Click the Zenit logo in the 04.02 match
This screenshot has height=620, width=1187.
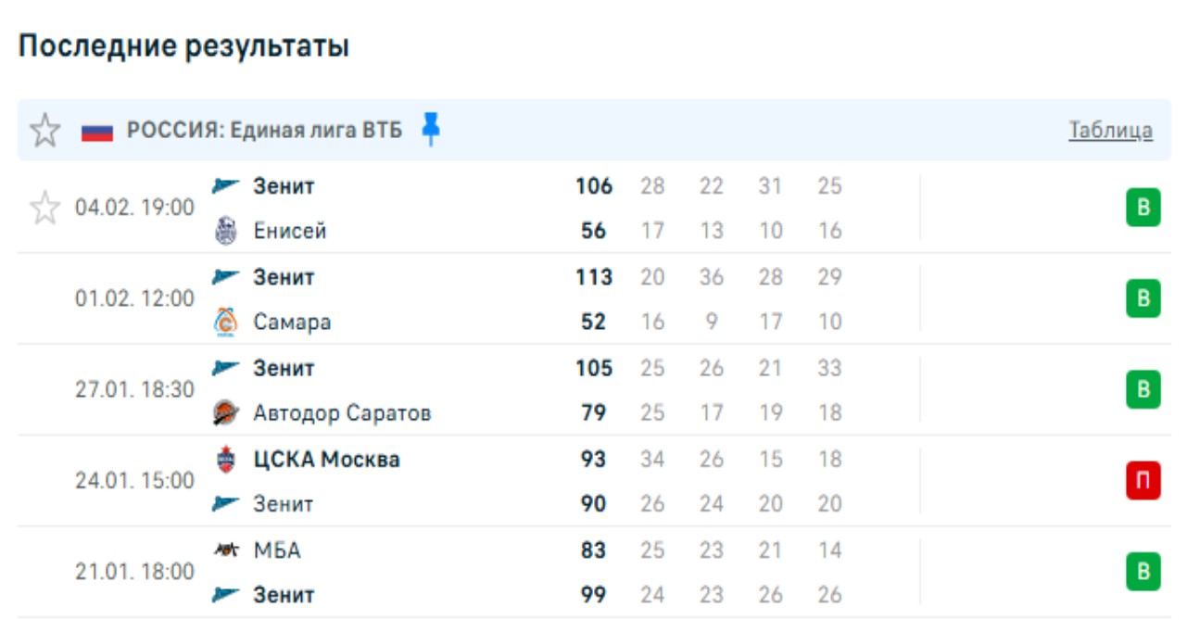point(225,186)
